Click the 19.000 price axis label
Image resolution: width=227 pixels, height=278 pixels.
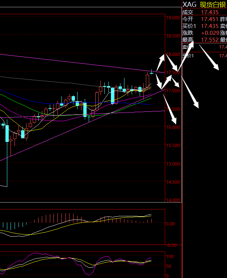[x=173, y=17]
